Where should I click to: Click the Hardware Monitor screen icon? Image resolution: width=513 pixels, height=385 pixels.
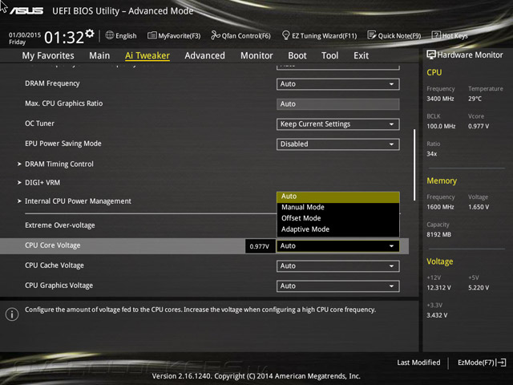click(x=431, y=55)
